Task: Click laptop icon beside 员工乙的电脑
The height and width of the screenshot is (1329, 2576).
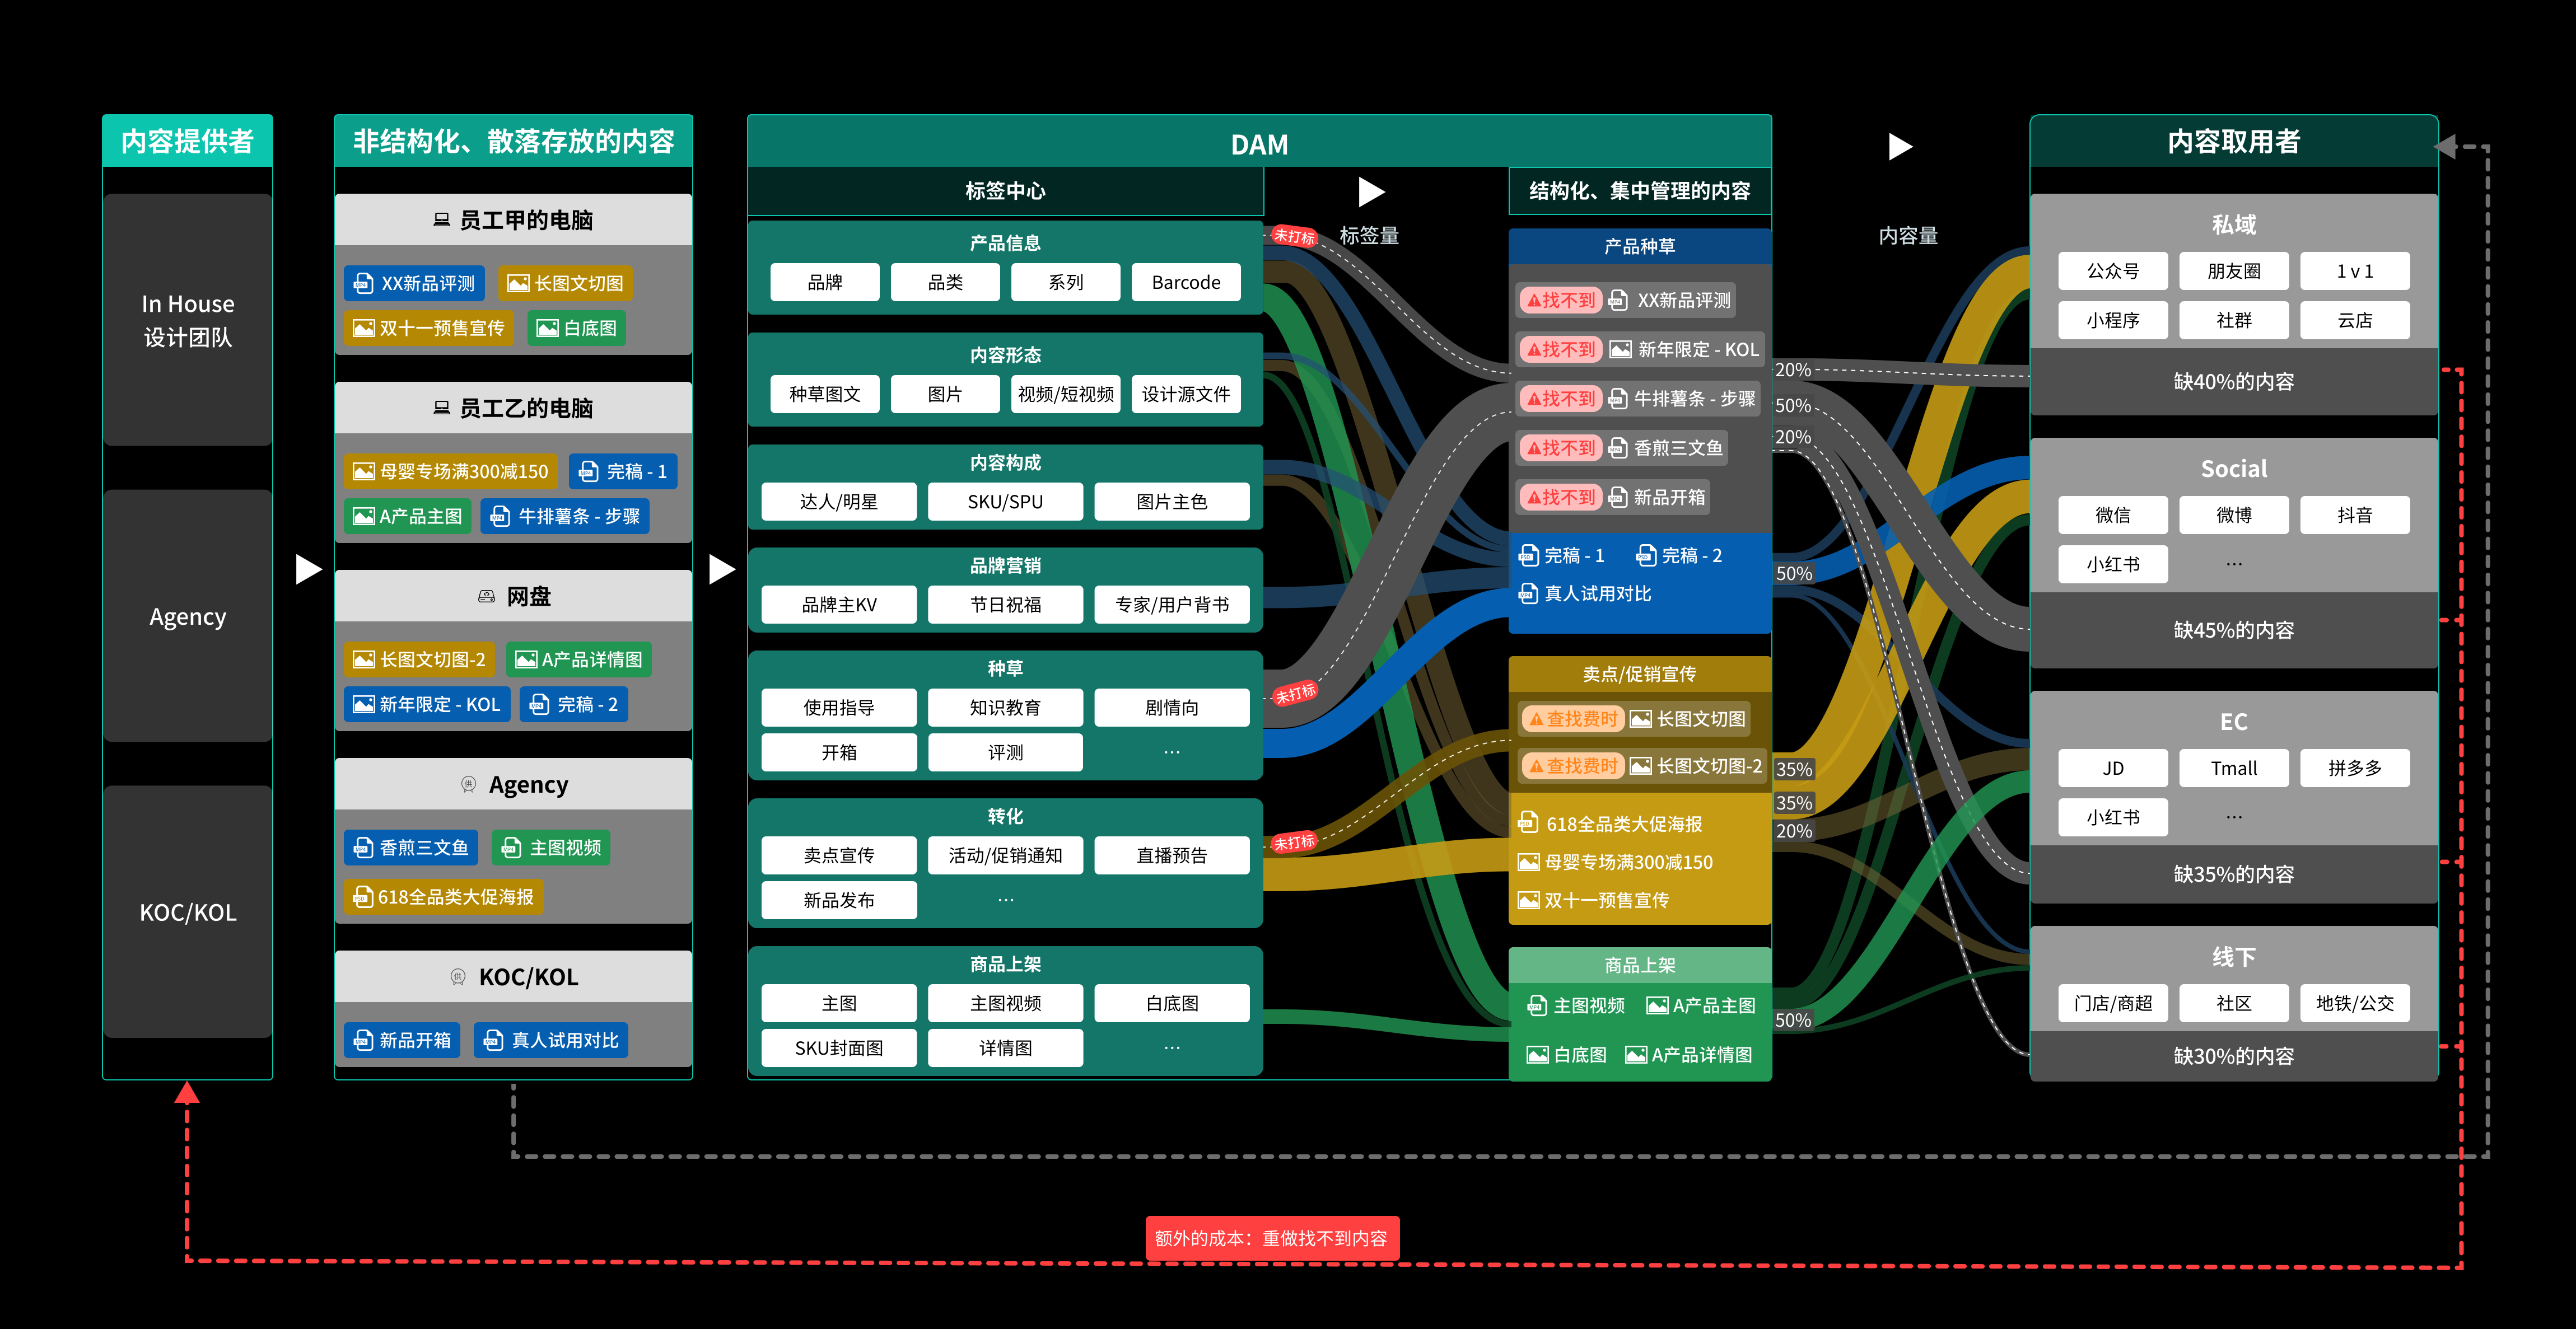Action: pos(441,407)
